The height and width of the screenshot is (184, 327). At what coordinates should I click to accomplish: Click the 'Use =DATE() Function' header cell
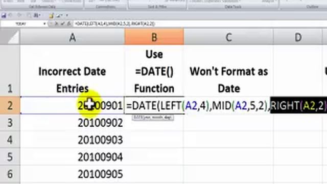(x=154, y=71)
